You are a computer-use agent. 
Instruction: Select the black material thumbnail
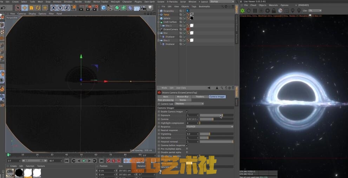(x=19, y=173)
